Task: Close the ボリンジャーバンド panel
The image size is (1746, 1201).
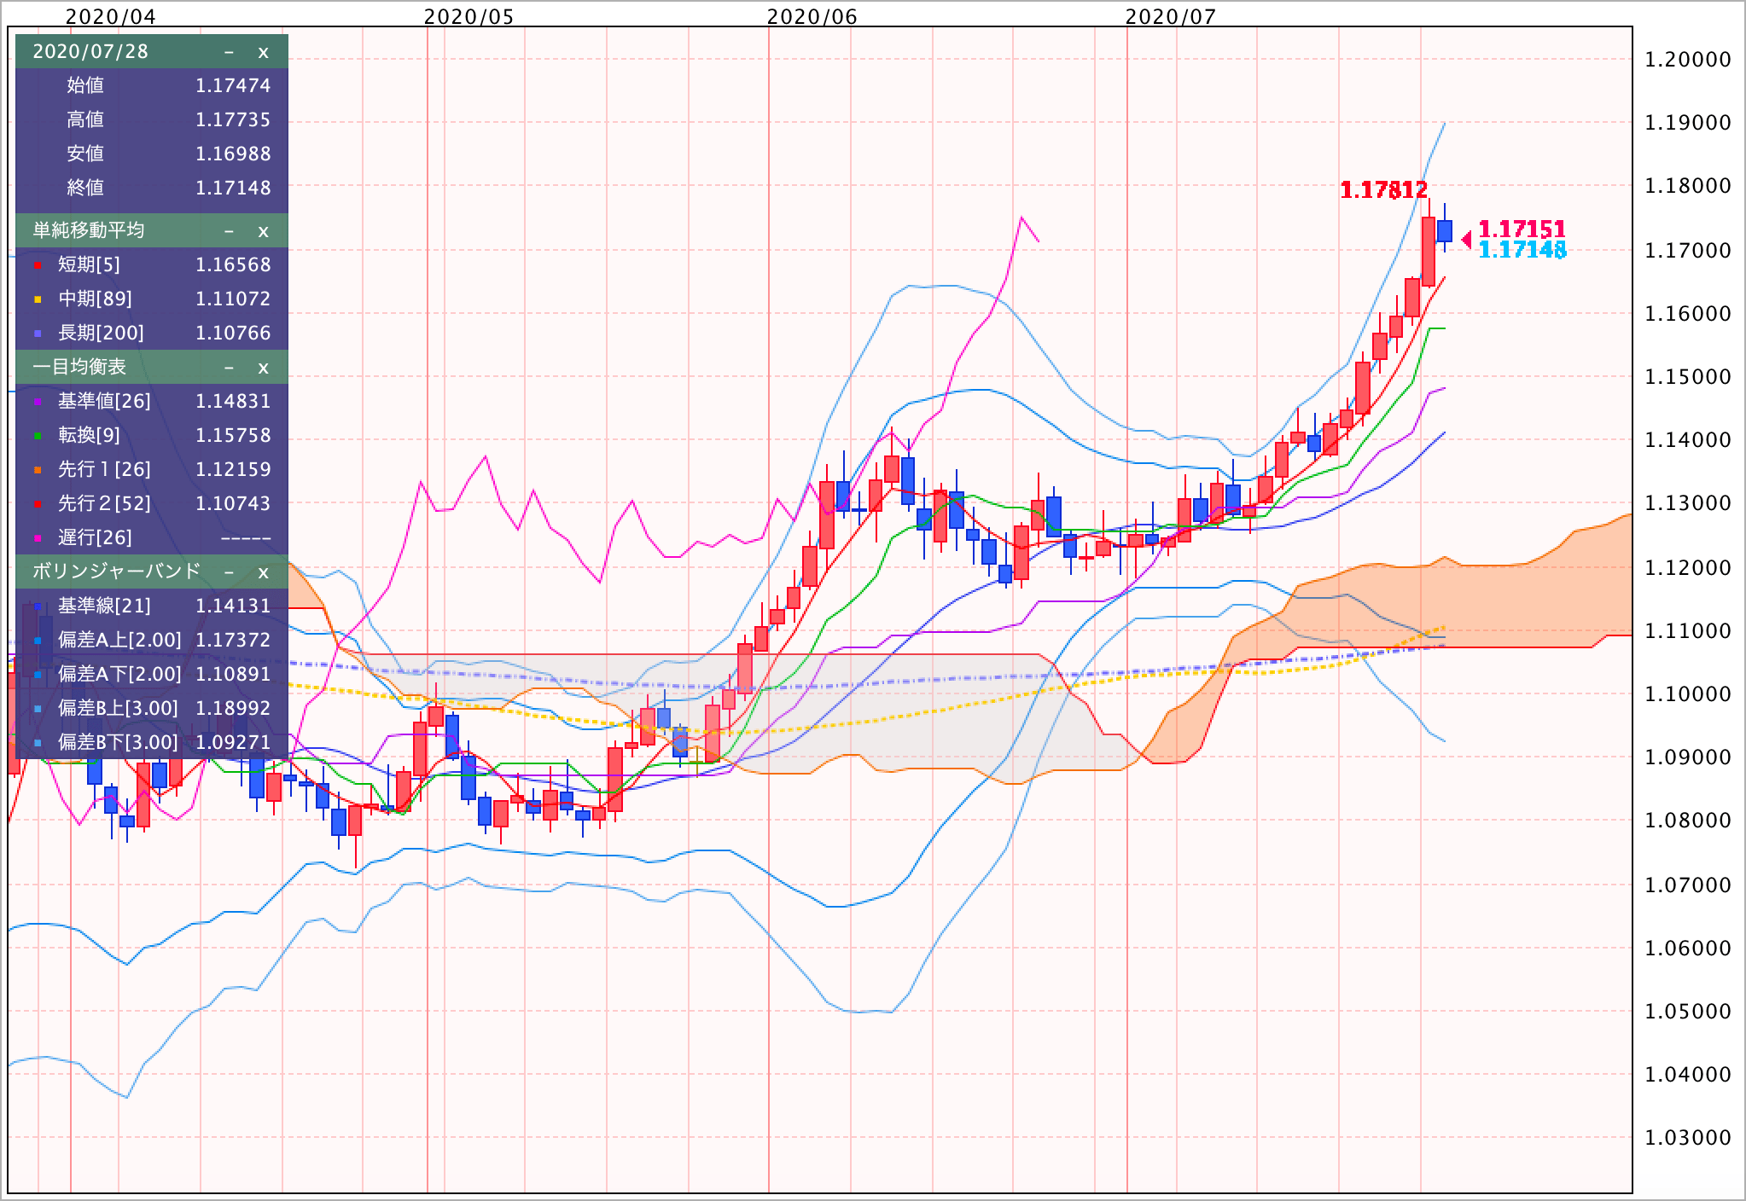Action: pos(263,571)
